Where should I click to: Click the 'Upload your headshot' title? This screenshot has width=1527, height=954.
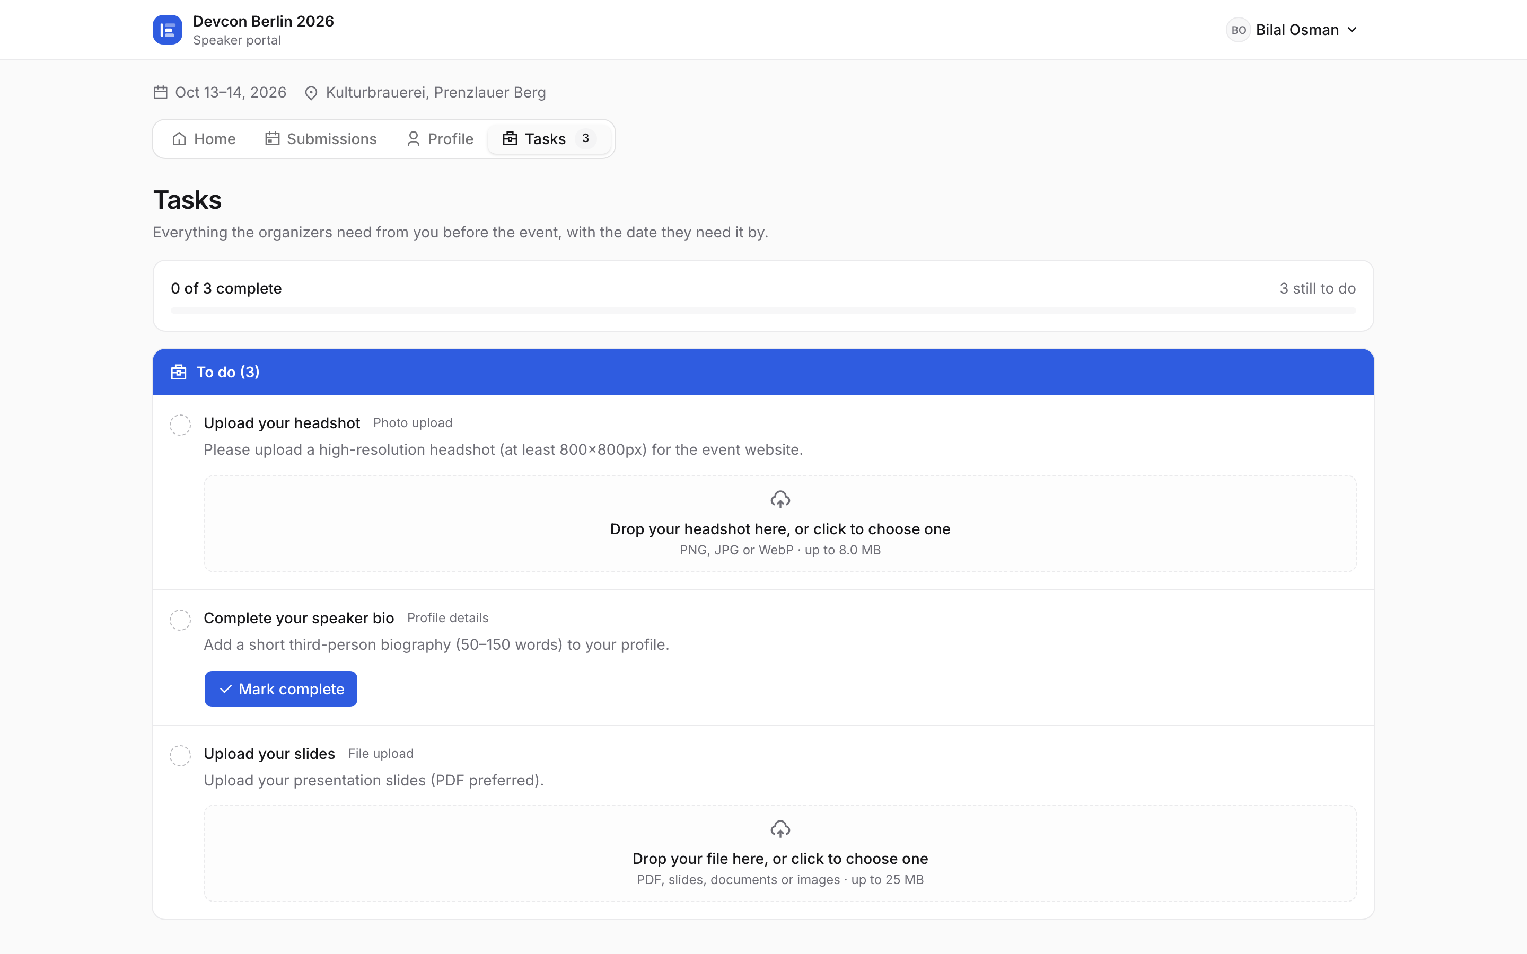point(282,423)
